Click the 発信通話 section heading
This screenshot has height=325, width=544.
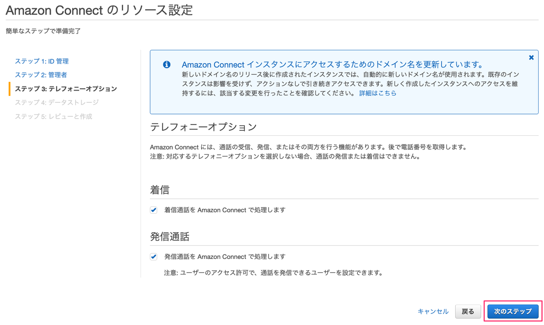point(170,236)
